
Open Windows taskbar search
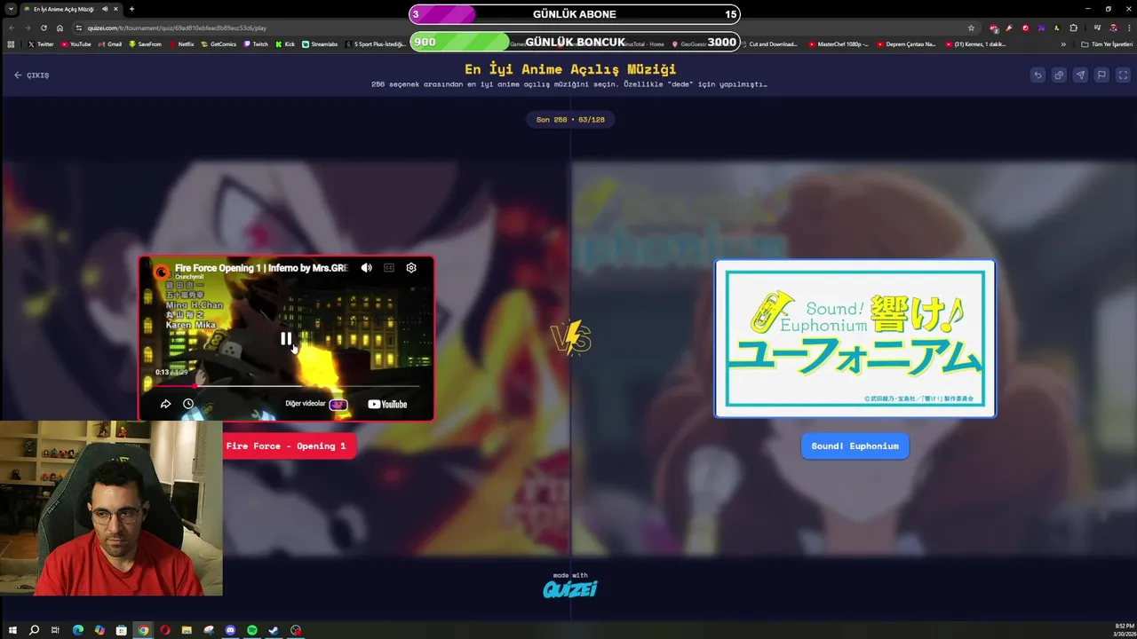[34, 630]
